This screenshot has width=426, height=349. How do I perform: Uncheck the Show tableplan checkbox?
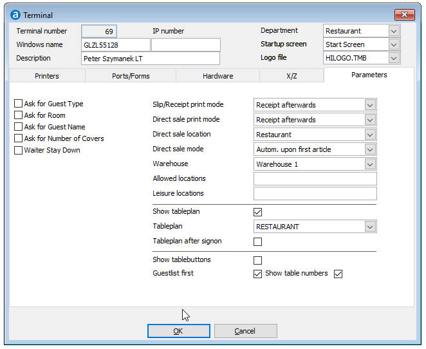tap(258, 212)
